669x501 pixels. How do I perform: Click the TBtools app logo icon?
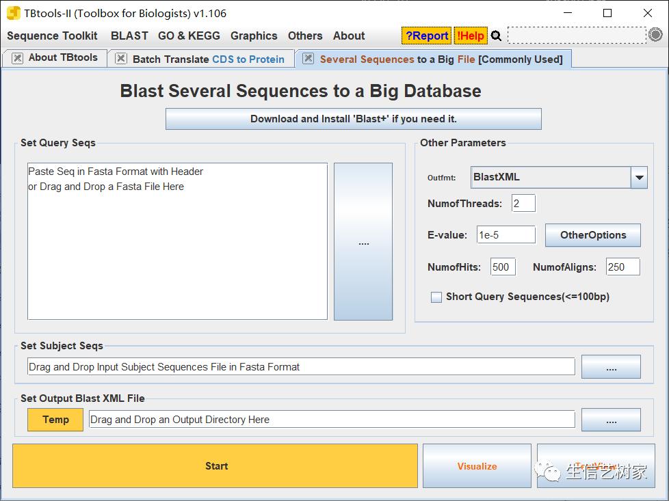click(x=13, y=13)
